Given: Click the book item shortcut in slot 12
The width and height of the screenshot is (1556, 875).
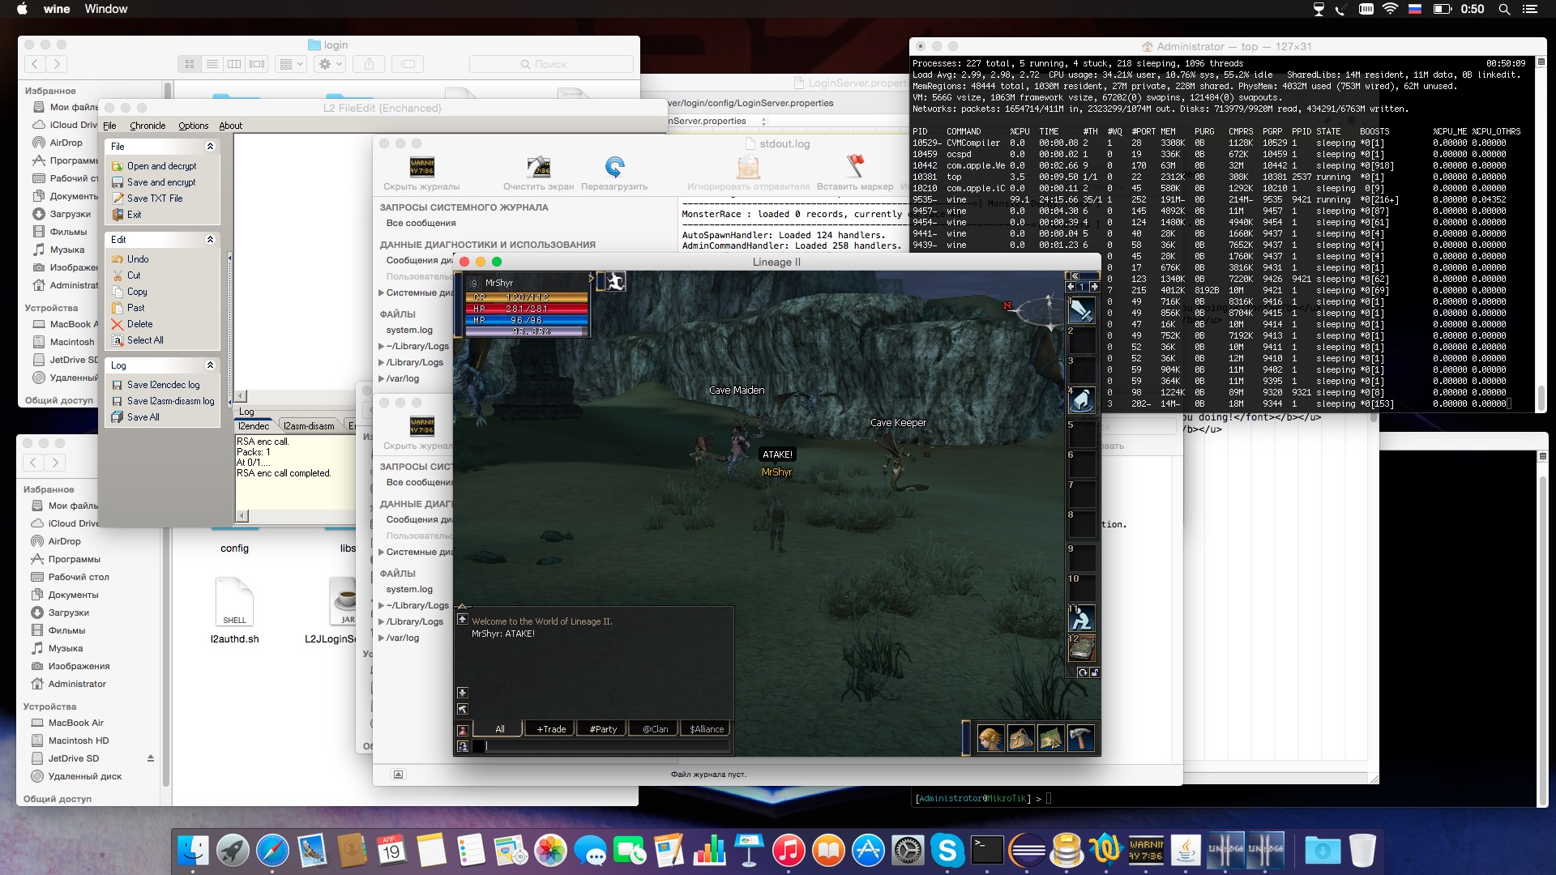Looking at the screenshot, I should click(1082, 648).
